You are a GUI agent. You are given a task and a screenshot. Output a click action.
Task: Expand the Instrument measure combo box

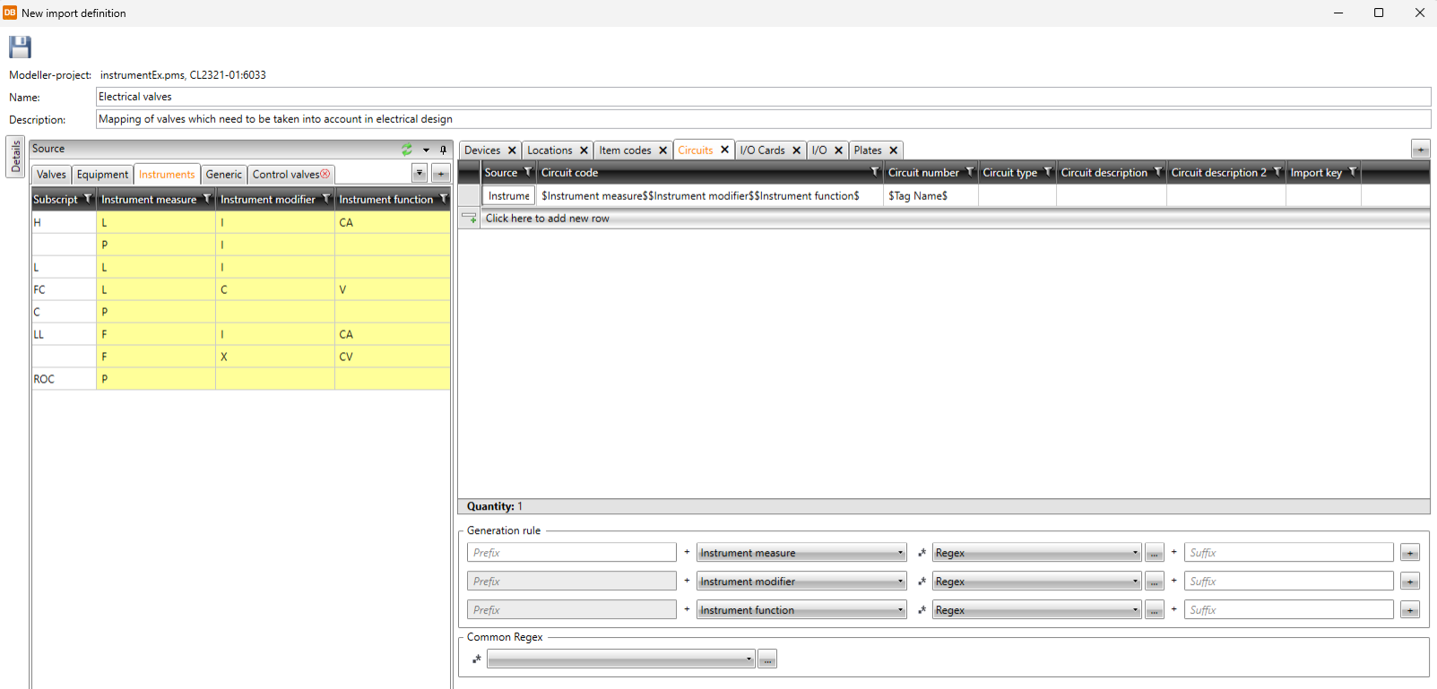point(900,553)
